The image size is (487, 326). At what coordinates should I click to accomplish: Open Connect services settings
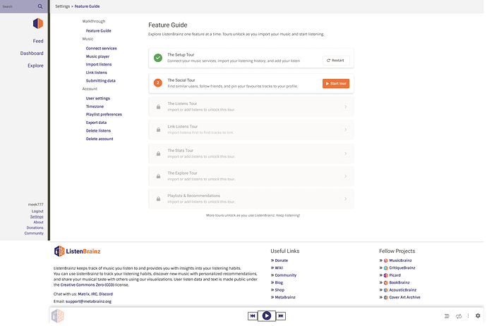[101, 49]
